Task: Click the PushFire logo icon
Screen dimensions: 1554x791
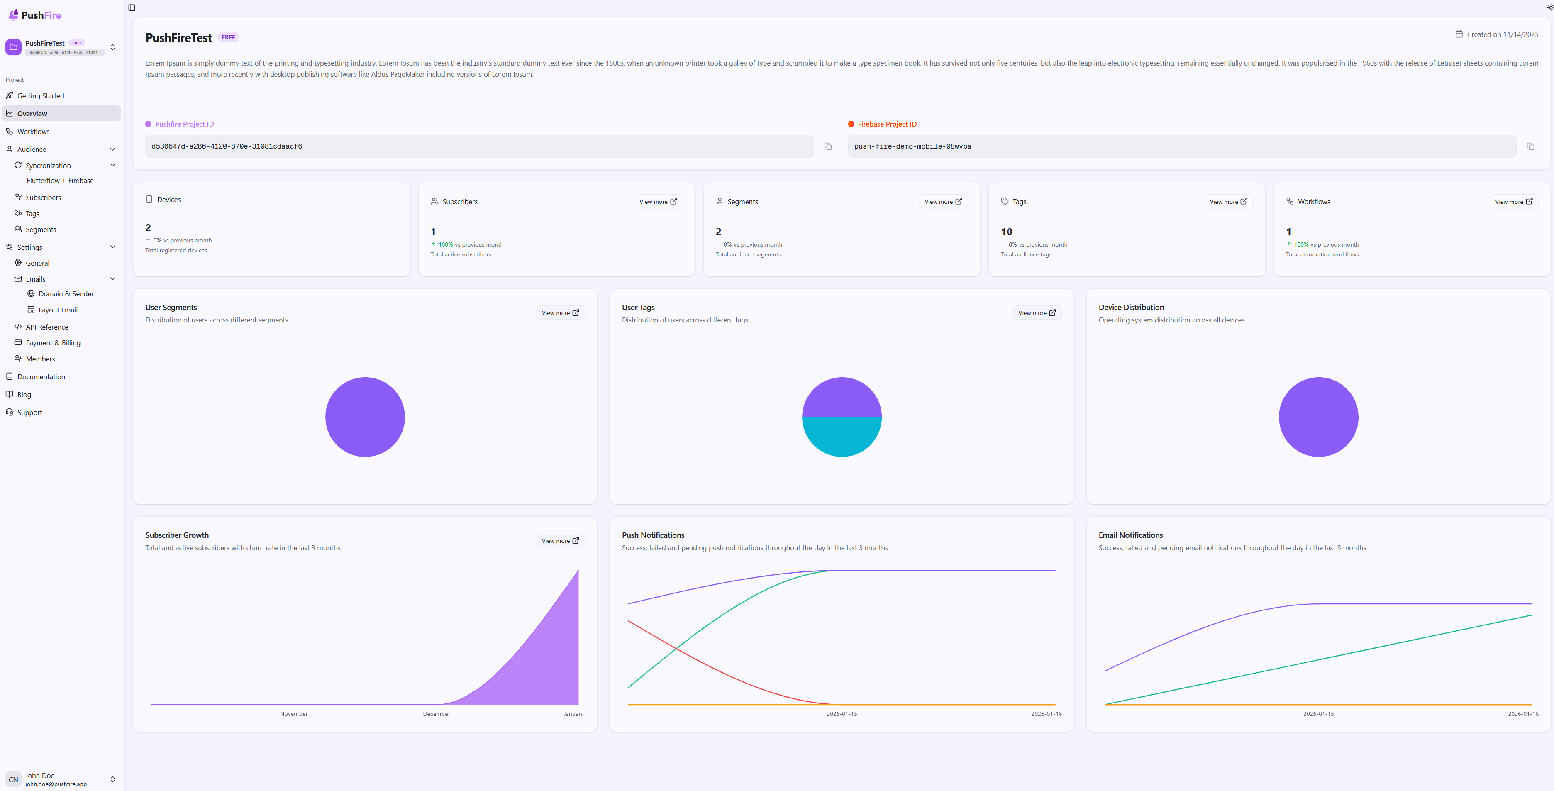Action: (13, 15)
